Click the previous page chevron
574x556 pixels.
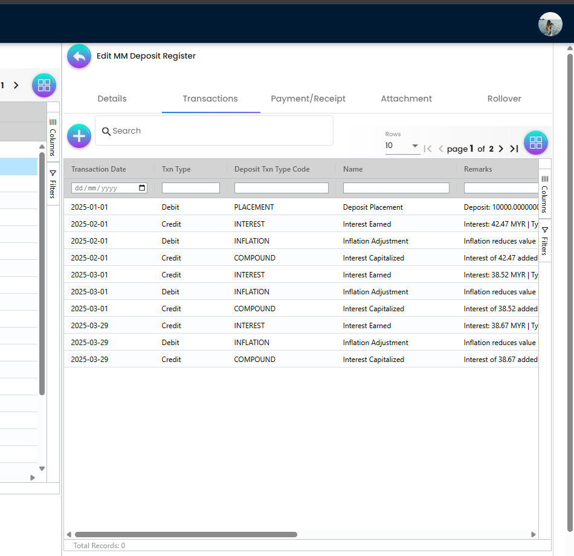click(440, 148)
